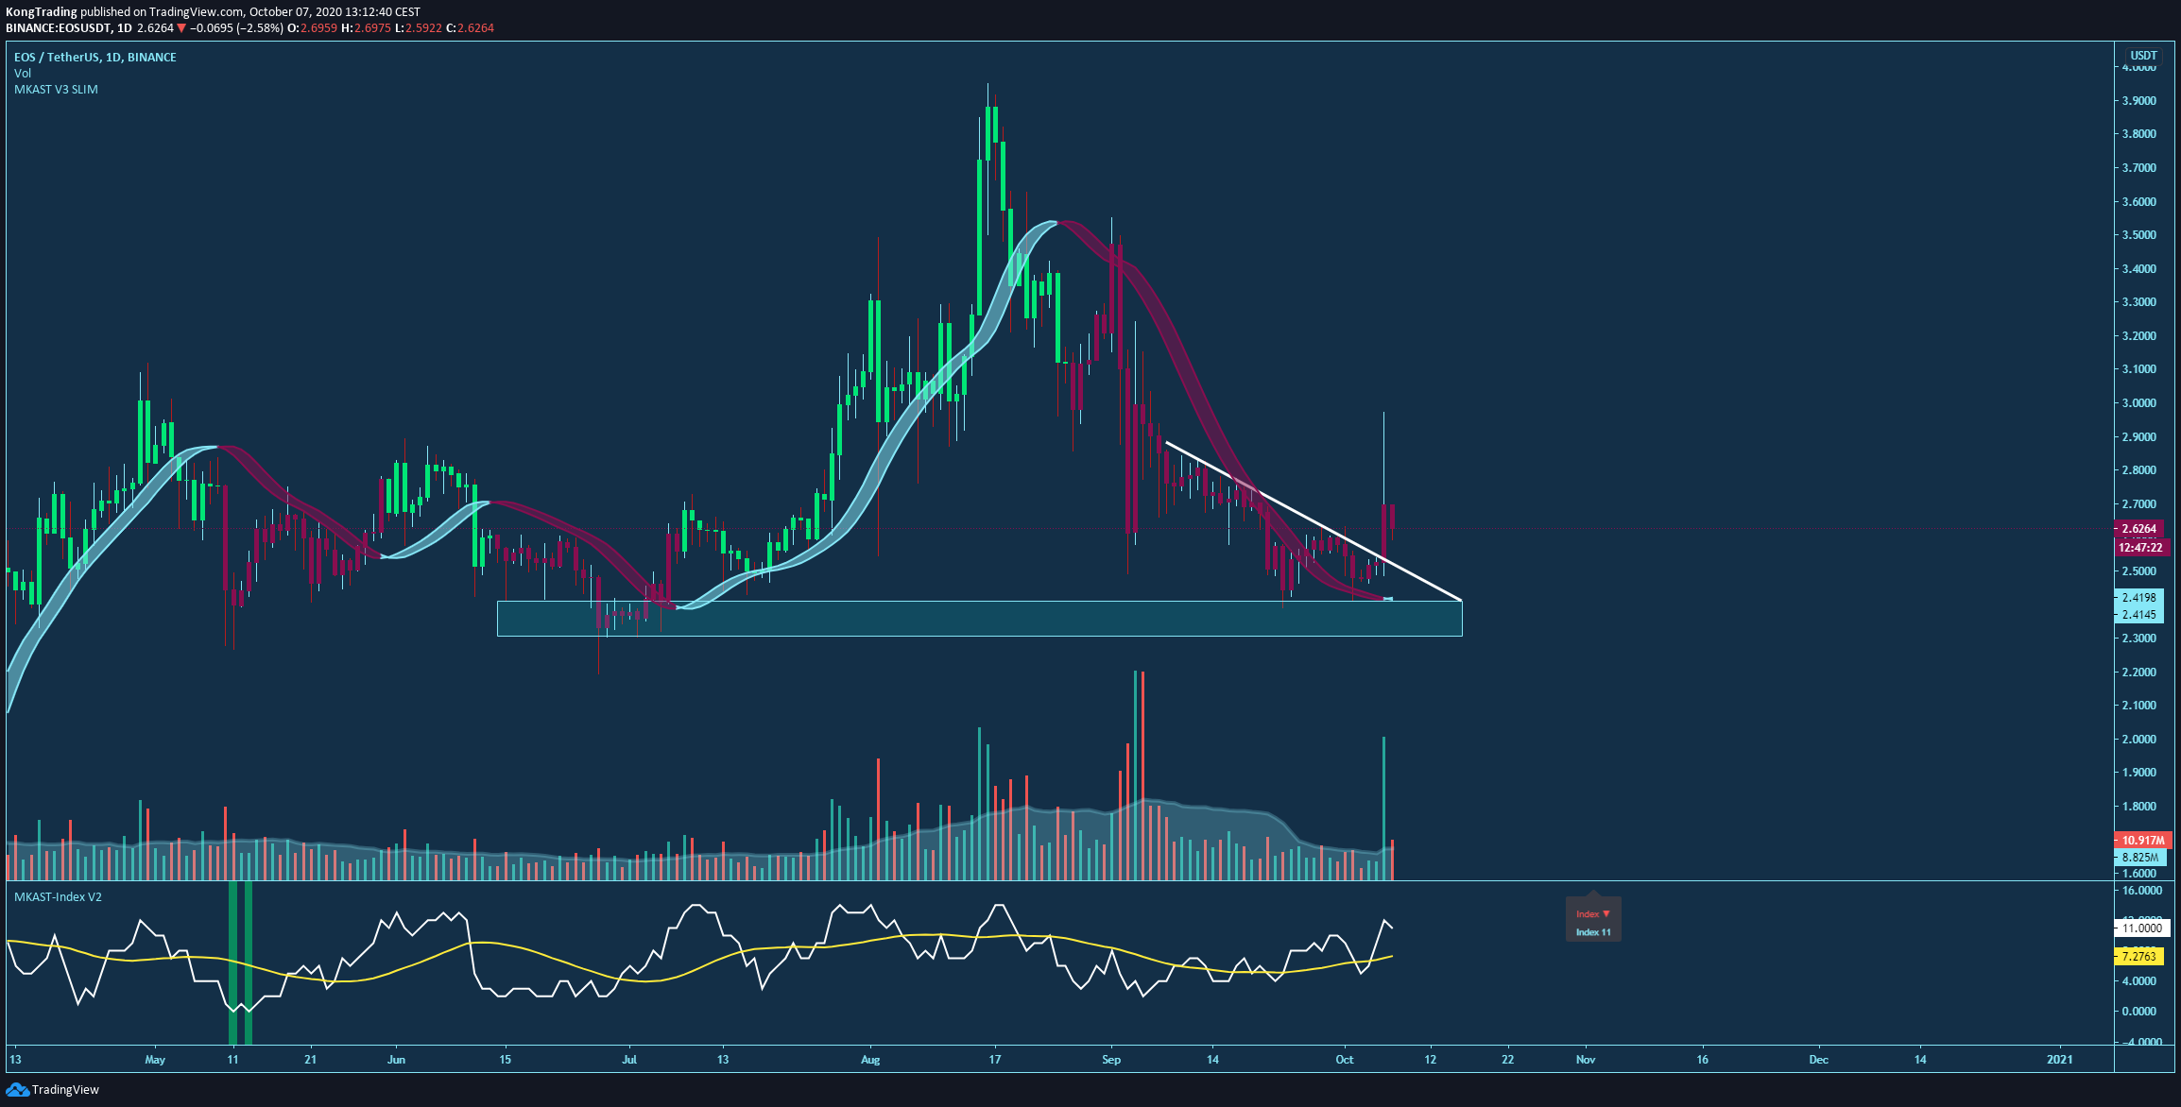Click the 12:47:22 countdown timer label
Image resolution: width=2181 pixels, height=1107 pixels.
2140,548
